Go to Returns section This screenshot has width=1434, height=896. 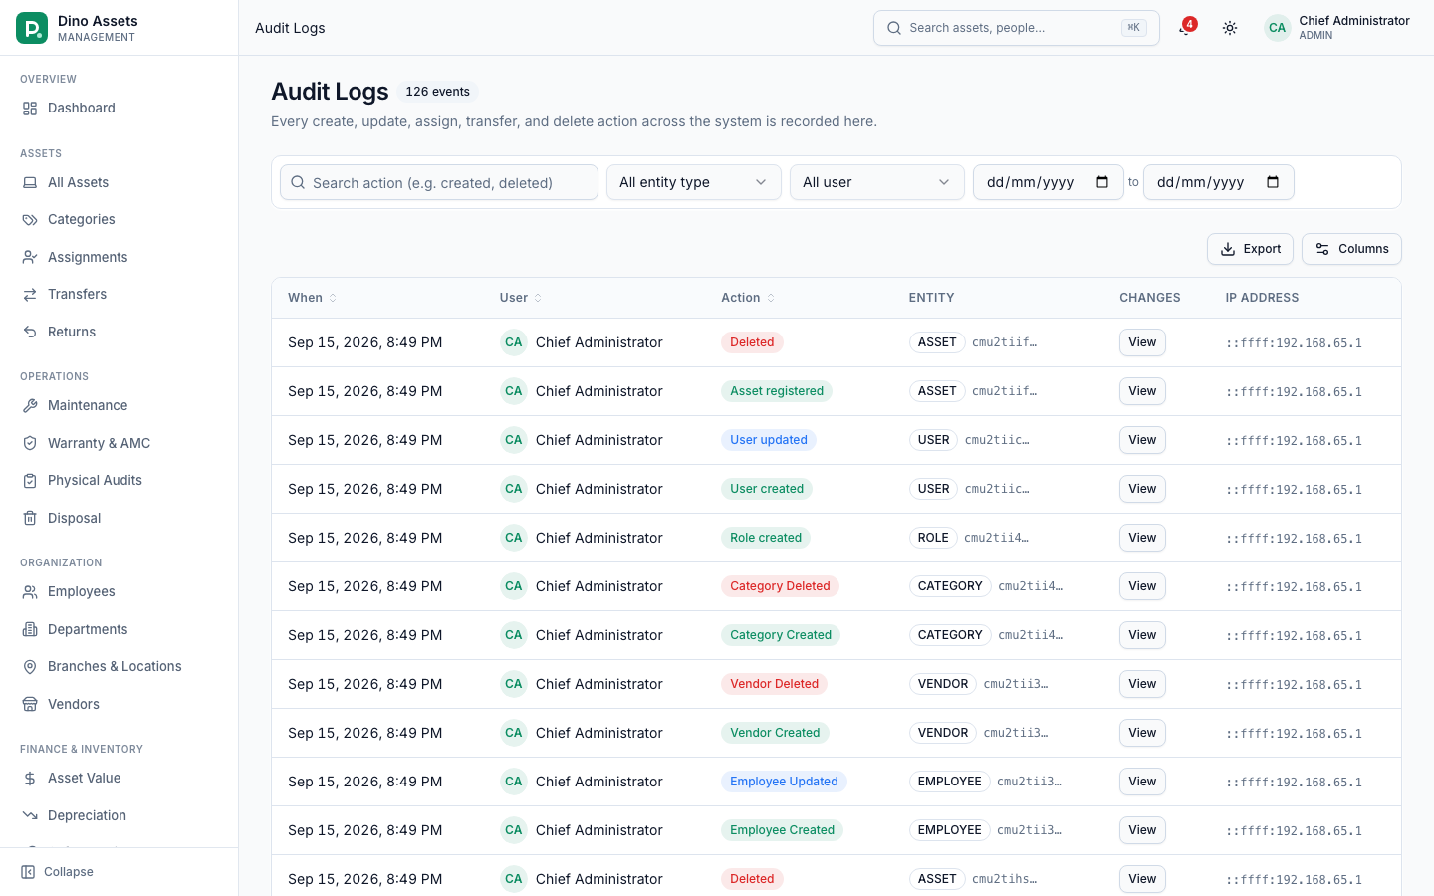[119, 332]
